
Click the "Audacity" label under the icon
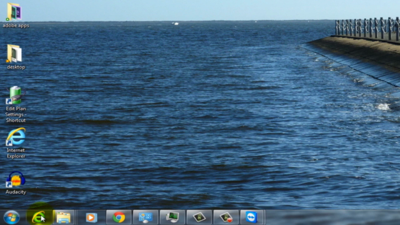(x=16, y=192)
